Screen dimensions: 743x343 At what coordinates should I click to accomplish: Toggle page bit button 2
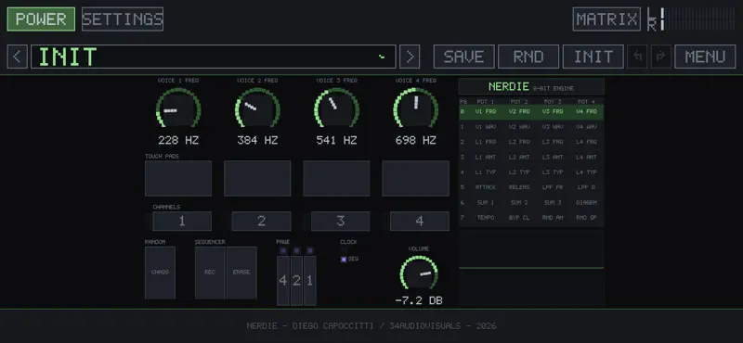pos(296,281)
